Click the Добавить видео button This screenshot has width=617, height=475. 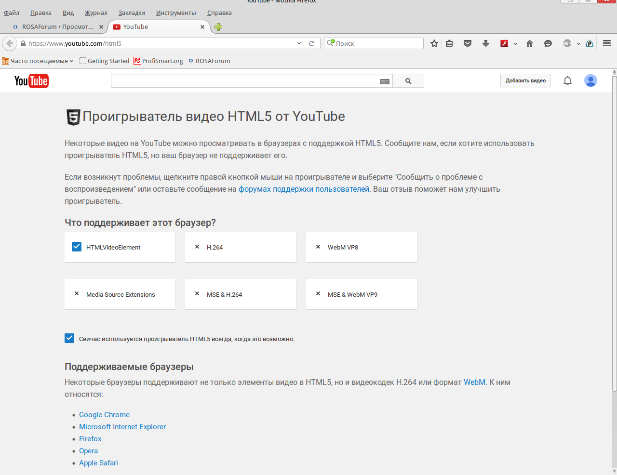pos(525,80)
